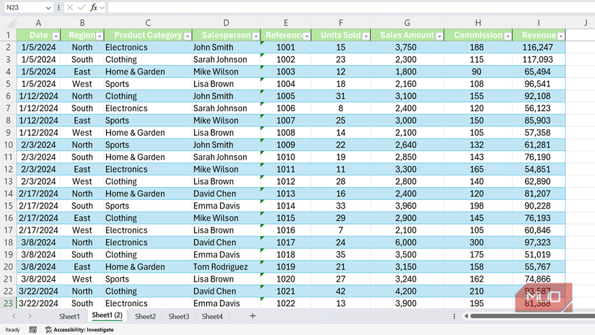Click the Ready status bar text
Screen dimensions: 595x335
click(12, 330)
